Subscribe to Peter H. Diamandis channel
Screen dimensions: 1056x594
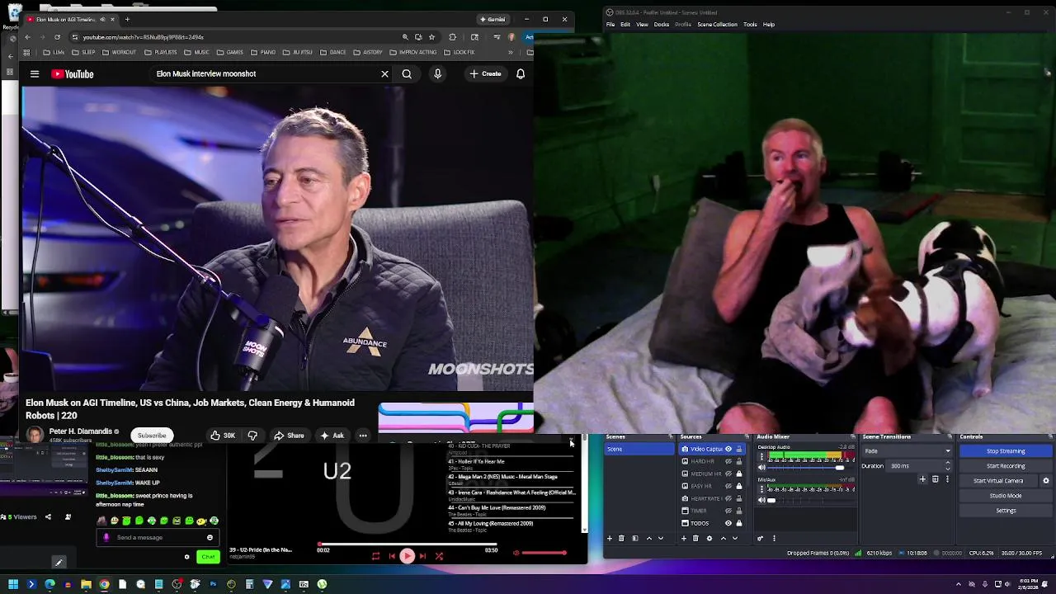pos(152,436)
